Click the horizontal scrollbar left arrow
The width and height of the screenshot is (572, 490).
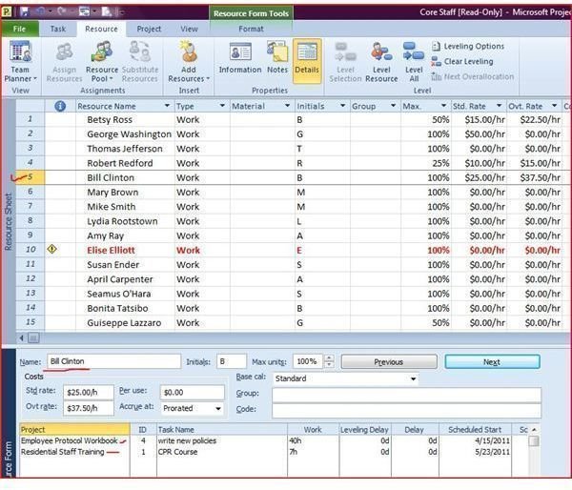coord(21,338)
